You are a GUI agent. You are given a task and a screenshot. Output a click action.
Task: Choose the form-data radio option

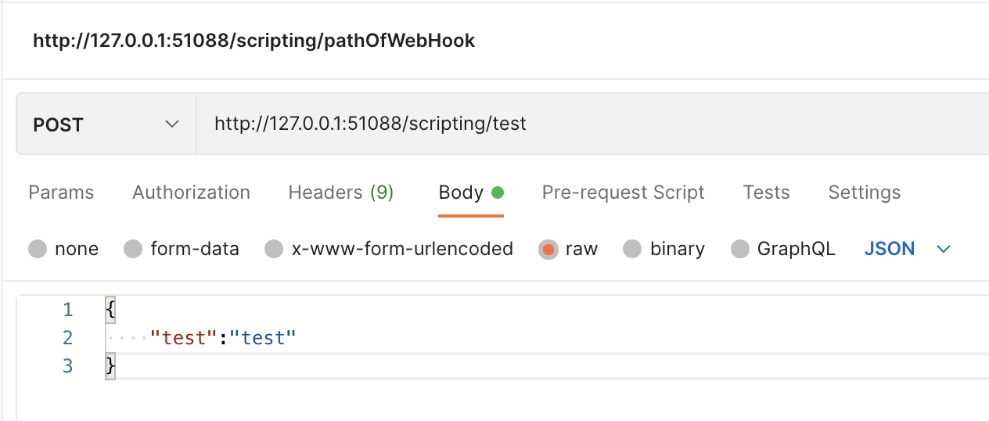[134, 250]
